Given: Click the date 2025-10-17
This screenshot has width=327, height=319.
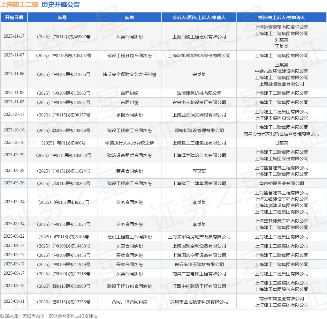Looking at the screenshot, I should (14, 114).
